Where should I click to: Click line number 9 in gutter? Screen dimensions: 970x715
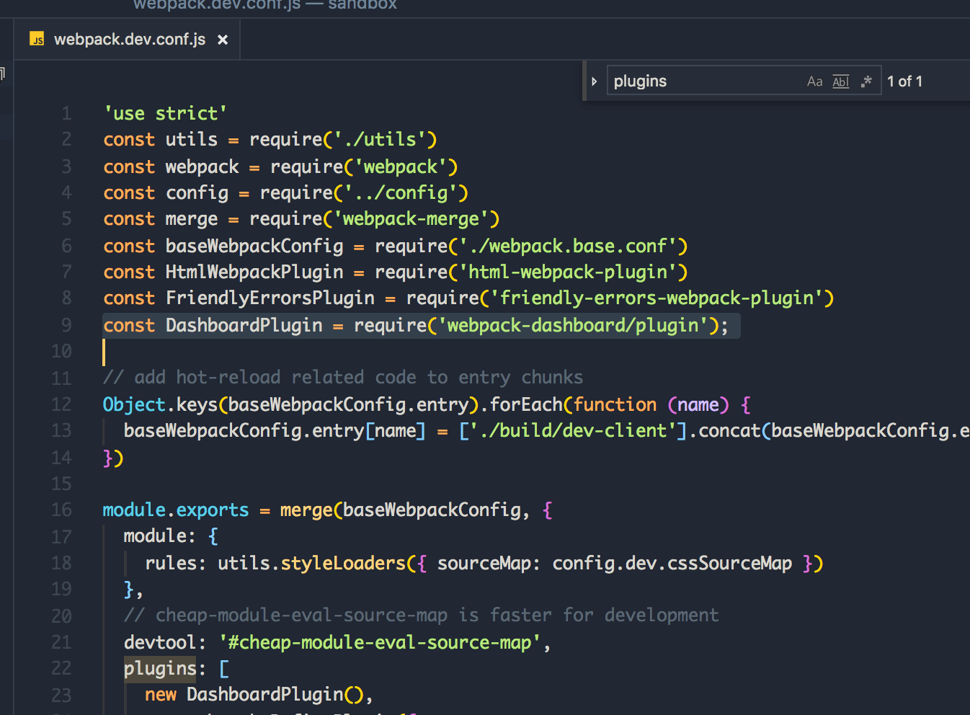point(66,325)
